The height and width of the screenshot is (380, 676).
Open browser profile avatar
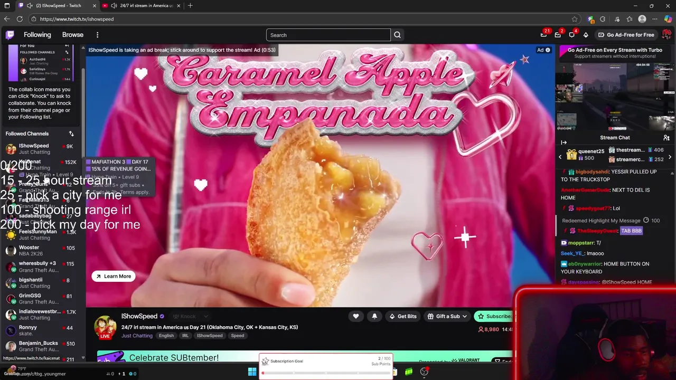click(x=642, y=19)
